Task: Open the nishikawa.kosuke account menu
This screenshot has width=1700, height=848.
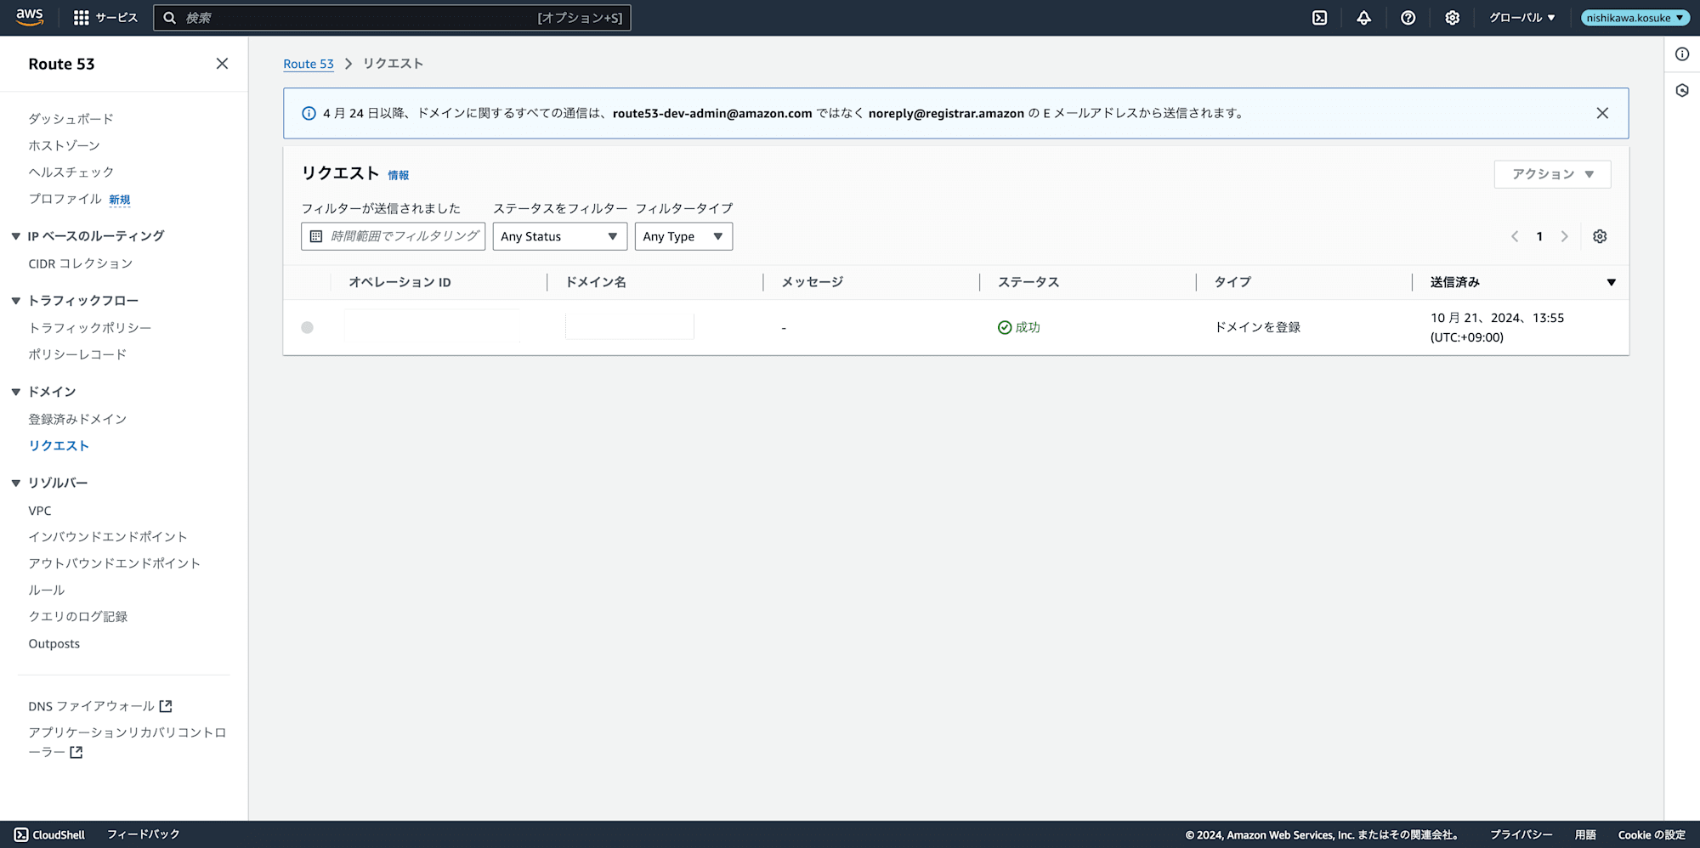Action: pyautogui.click(x=1634, y=18)
